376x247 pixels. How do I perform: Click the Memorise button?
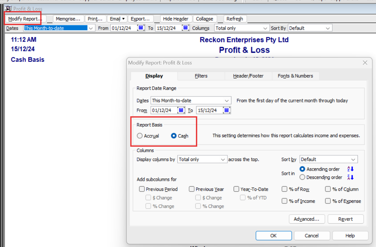(x=68, y=19)
